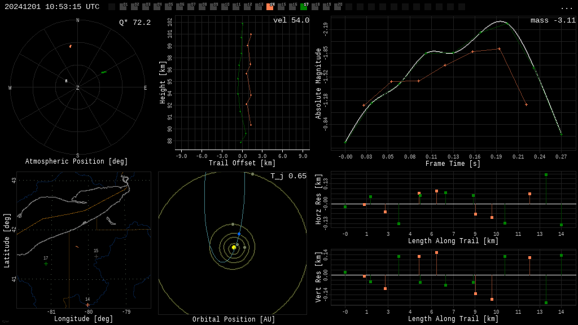Click the vel 54.0 velocity label
The height and width of the screenshot is (325, 578).
(x=291, y=20)
